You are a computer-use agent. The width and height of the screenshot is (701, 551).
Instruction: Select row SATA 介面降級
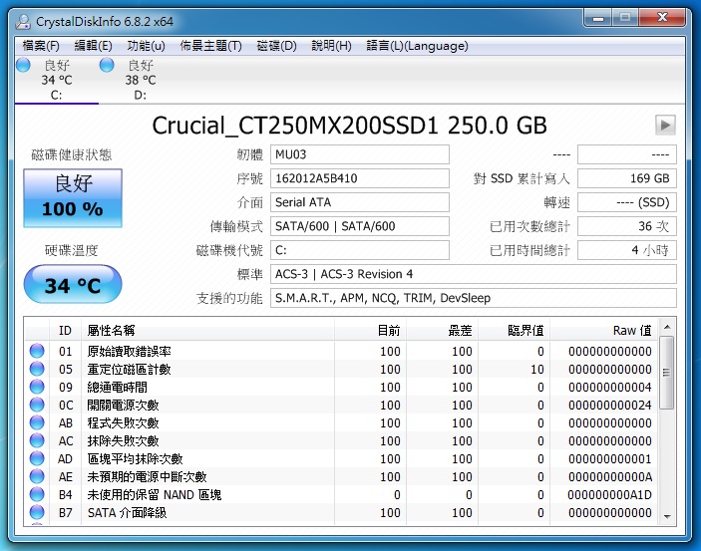pos(341,512)
